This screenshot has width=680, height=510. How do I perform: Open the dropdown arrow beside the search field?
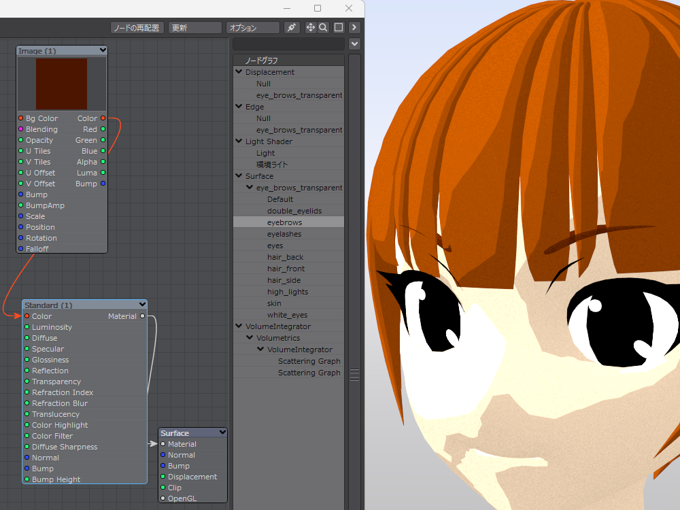point(354,44)
